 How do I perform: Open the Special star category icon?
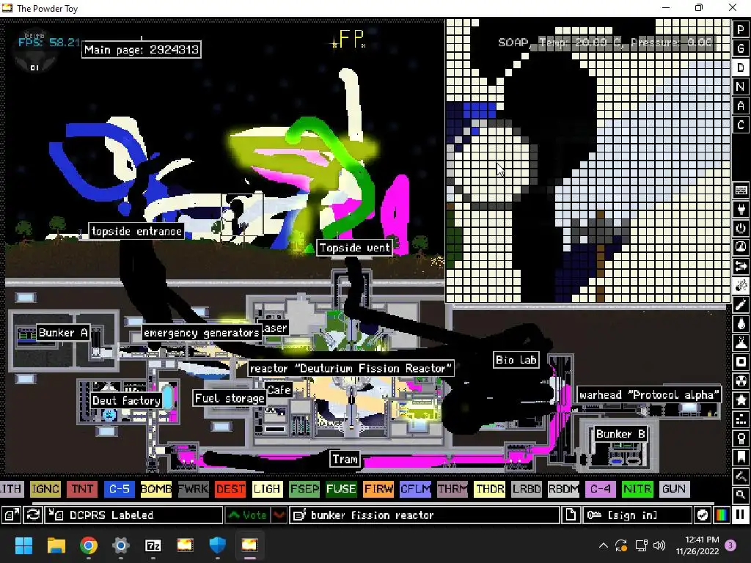click(x=741, y=400)
